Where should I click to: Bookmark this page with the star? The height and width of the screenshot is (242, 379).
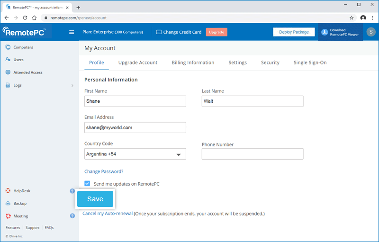pyautogui.click(x=352, y=18)
